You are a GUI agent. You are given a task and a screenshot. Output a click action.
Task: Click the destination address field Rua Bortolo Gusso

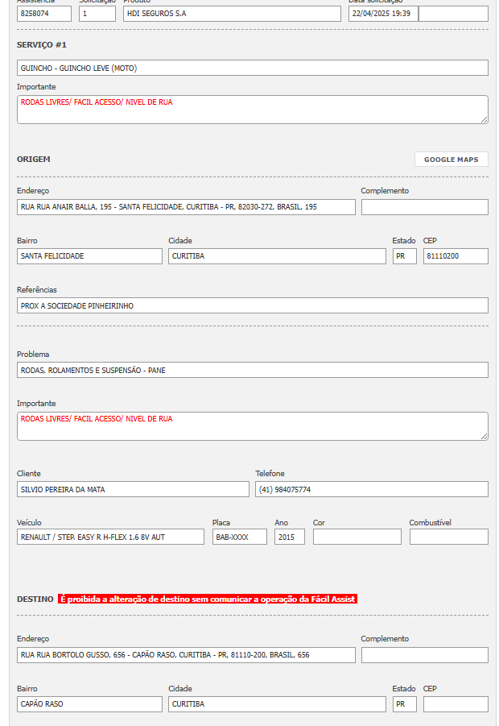click(x=186, y=655)
